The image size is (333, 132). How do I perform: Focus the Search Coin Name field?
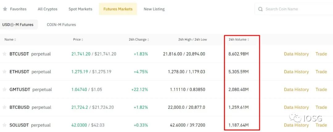(x=294, y=9)
